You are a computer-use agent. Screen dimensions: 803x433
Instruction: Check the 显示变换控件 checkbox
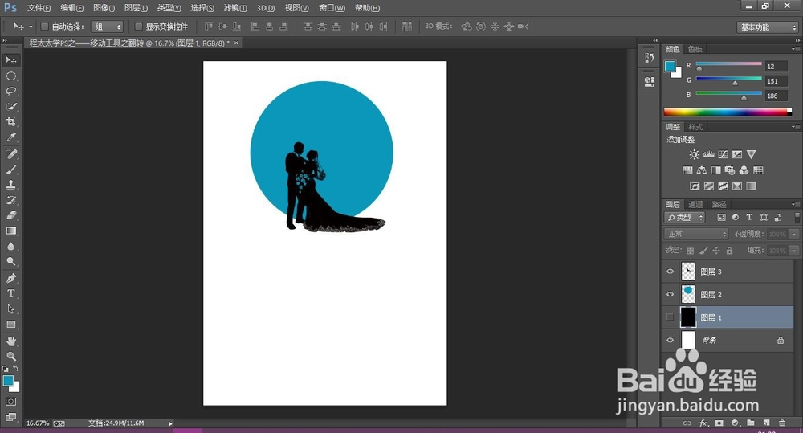coord(138,27)
